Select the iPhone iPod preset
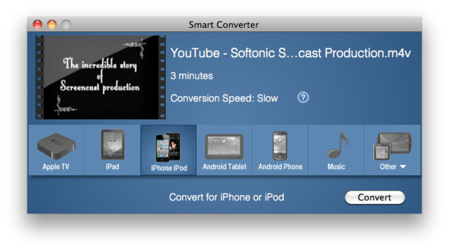The height and width of the screenshot is (251, 449). 168,150
